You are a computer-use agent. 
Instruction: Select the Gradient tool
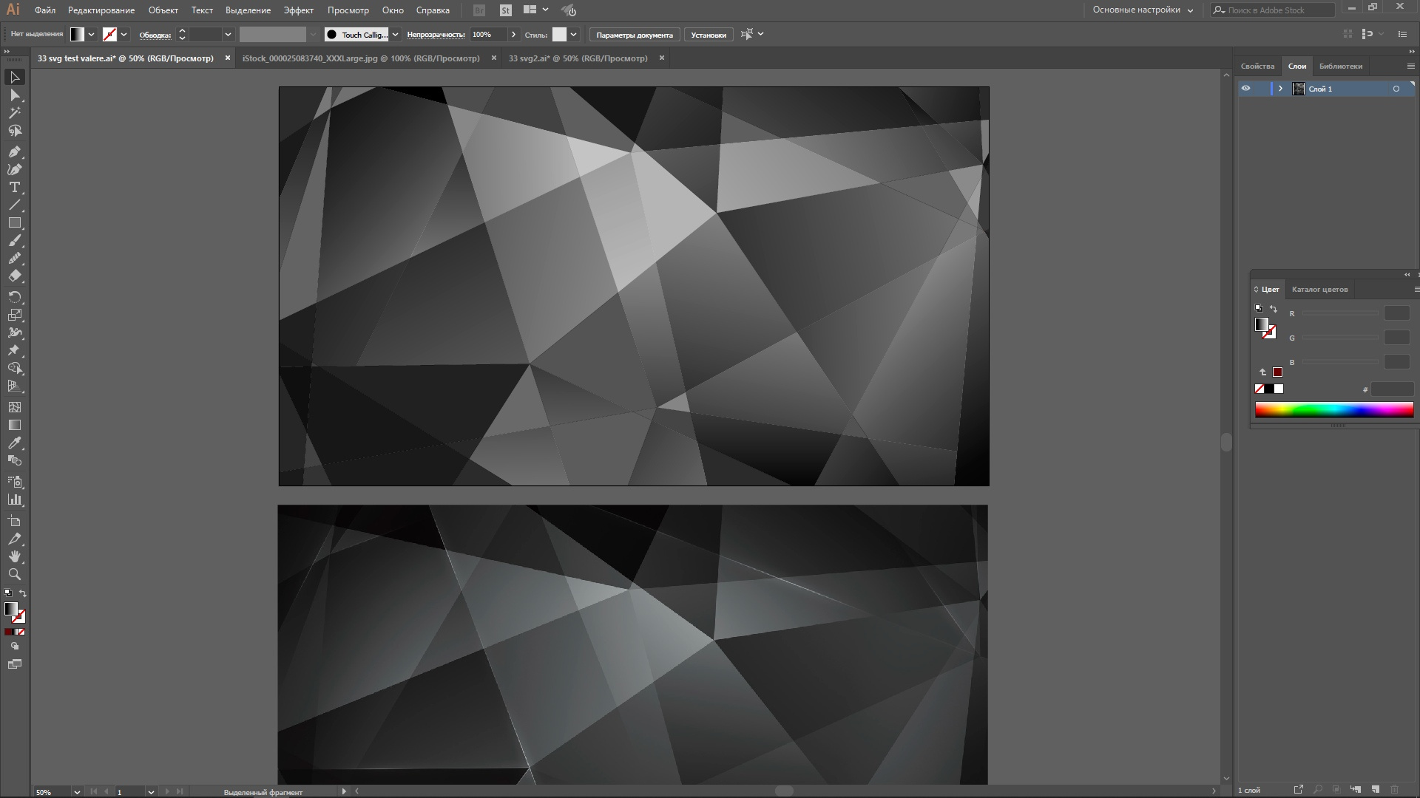click(15, 425)
